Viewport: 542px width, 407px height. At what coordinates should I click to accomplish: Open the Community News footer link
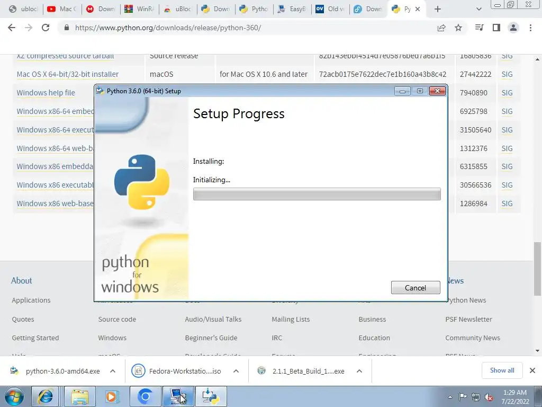click(x=473, y=338)
